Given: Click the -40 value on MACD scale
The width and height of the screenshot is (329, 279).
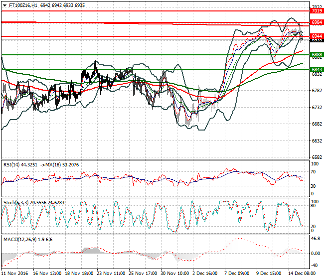Looking at the screenshot, I should tap(315, 266).
